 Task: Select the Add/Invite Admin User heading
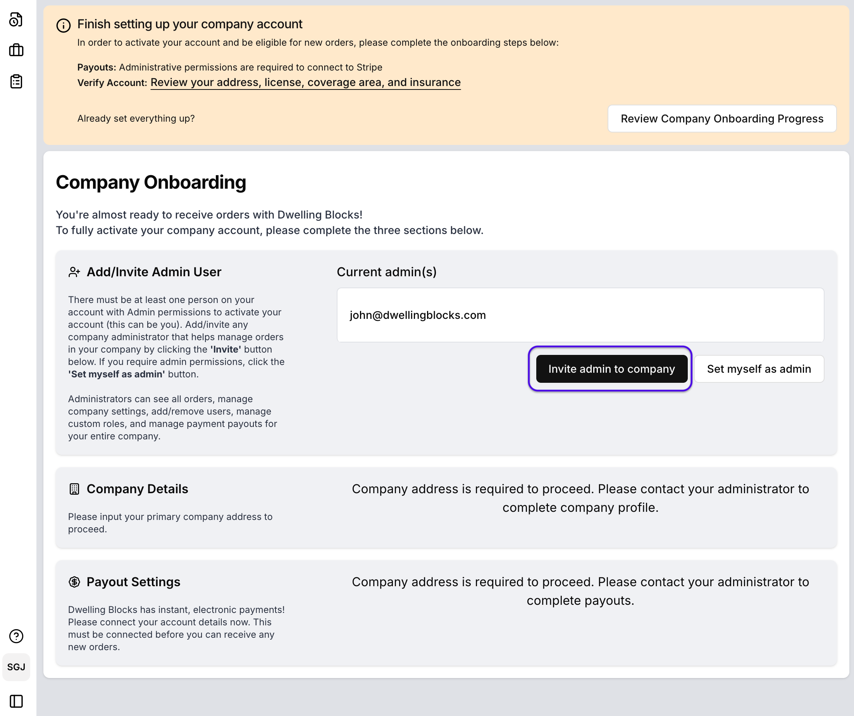tap(154, 272)
